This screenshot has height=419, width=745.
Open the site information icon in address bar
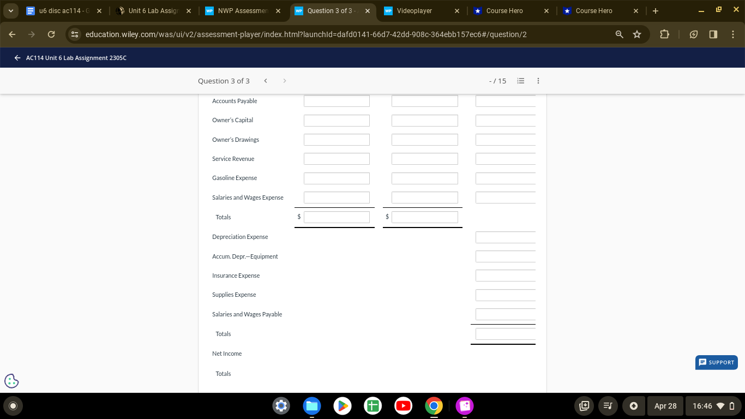point(75,34)
